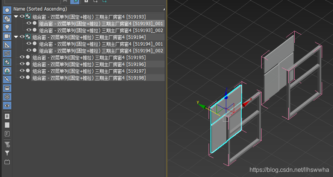The height and width of the screenshot is (177, 333).
Task: Select child row ending [519193]_002
Action: click(x=101, y=31)
